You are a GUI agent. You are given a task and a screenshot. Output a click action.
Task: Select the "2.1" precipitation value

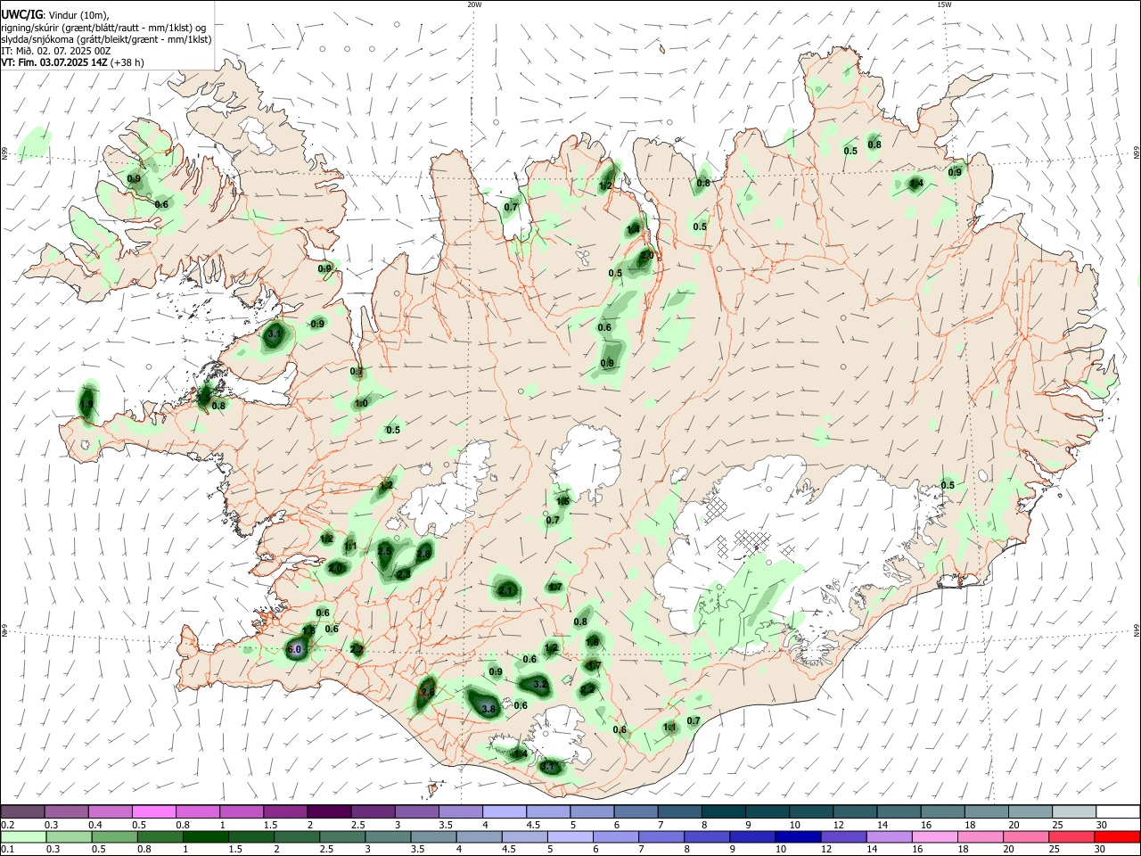(x=506, y=590)
